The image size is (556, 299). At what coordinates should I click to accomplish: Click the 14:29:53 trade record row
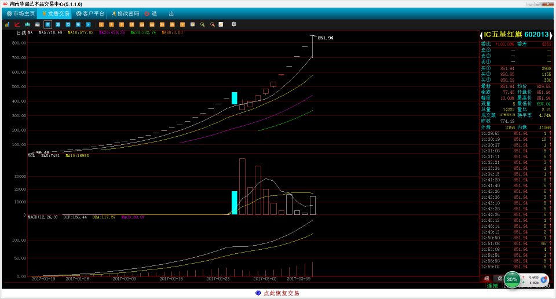516,134
